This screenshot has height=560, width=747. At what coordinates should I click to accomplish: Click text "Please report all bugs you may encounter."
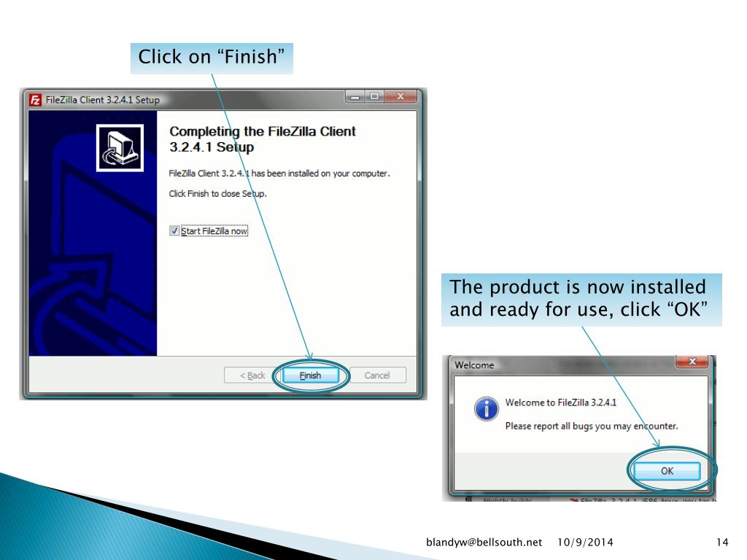click(591, 426)
